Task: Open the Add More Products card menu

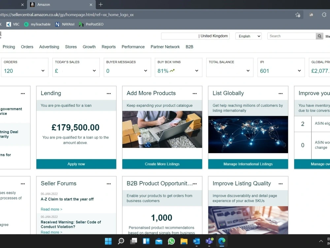Action: coord(195,94)
